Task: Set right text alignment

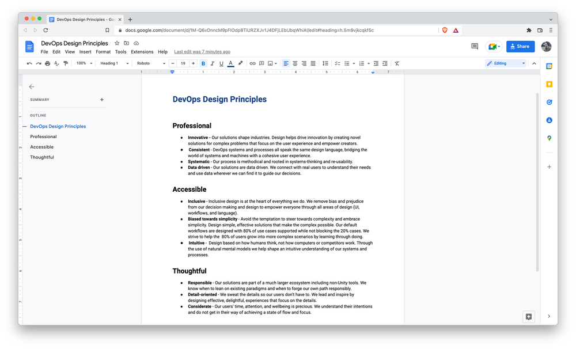Action: (304, 63)
